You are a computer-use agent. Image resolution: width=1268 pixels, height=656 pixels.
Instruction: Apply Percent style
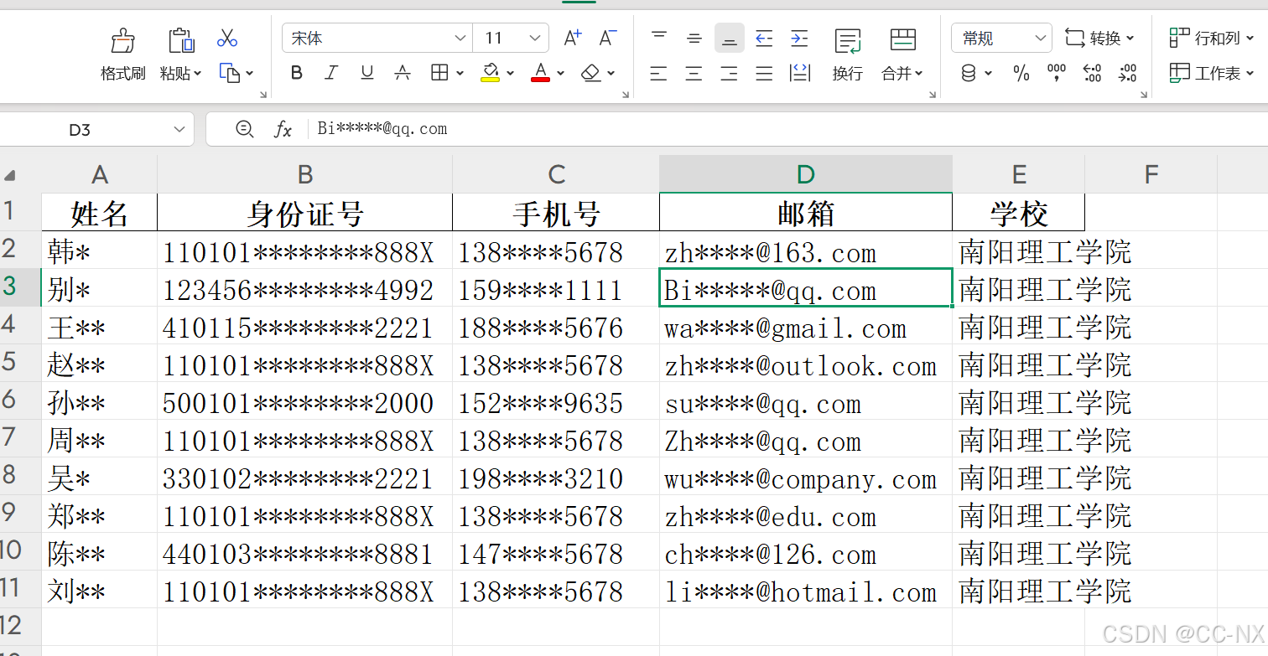click(1021, 74)
